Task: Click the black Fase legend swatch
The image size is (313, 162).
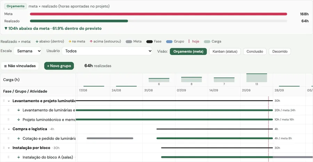Action: [x=150, y=42]
